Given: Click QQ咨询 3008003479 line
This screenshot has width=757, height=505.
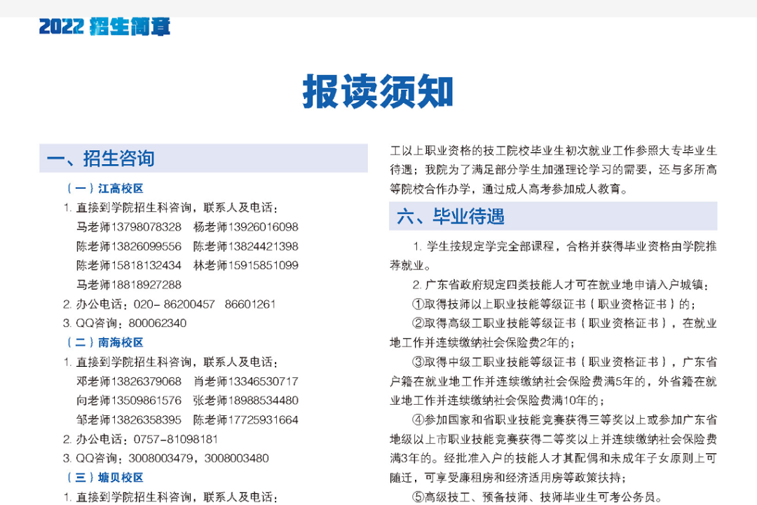Looking at the screenshot, I should coord(165,458).
